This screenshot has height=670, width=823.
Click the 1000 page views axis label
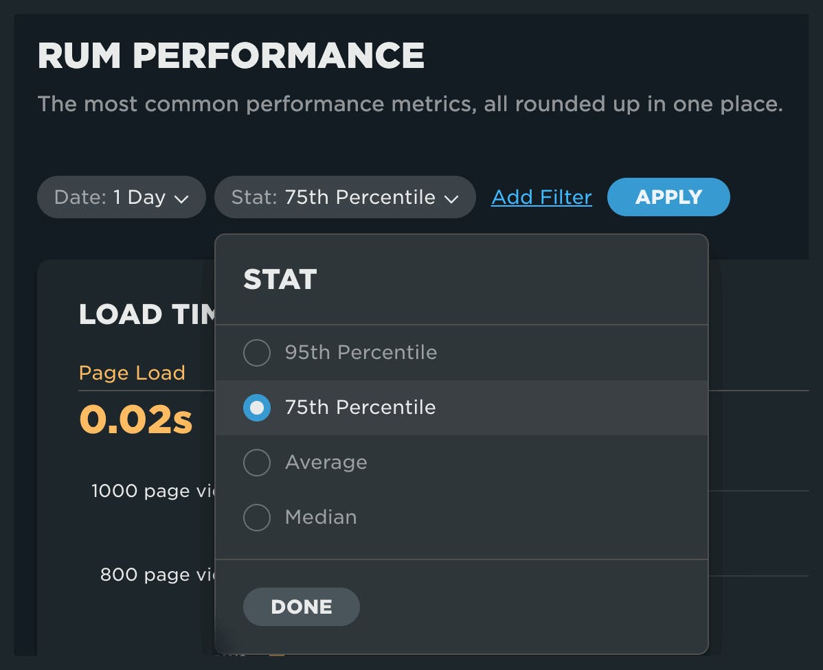(x=154, y=492)
